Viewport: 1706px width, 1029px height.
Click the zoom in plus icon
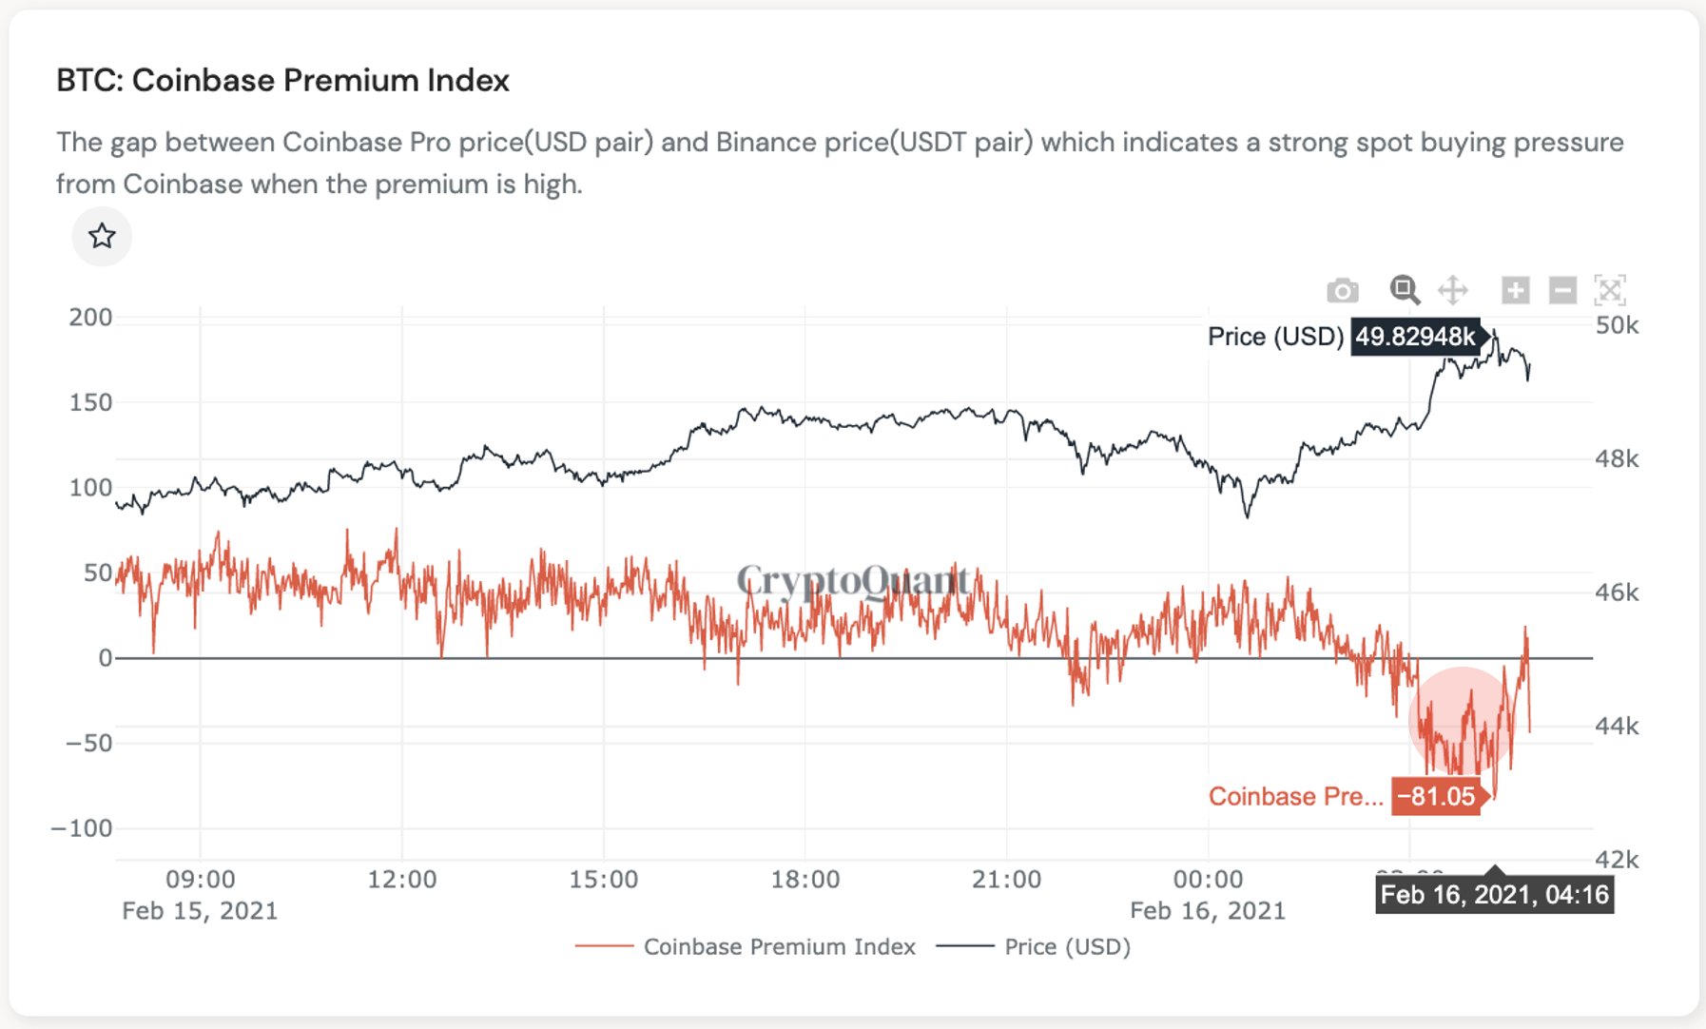pos(1515,290)
